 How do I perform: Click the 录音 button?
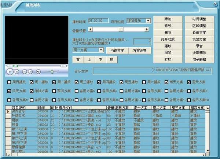199,46
